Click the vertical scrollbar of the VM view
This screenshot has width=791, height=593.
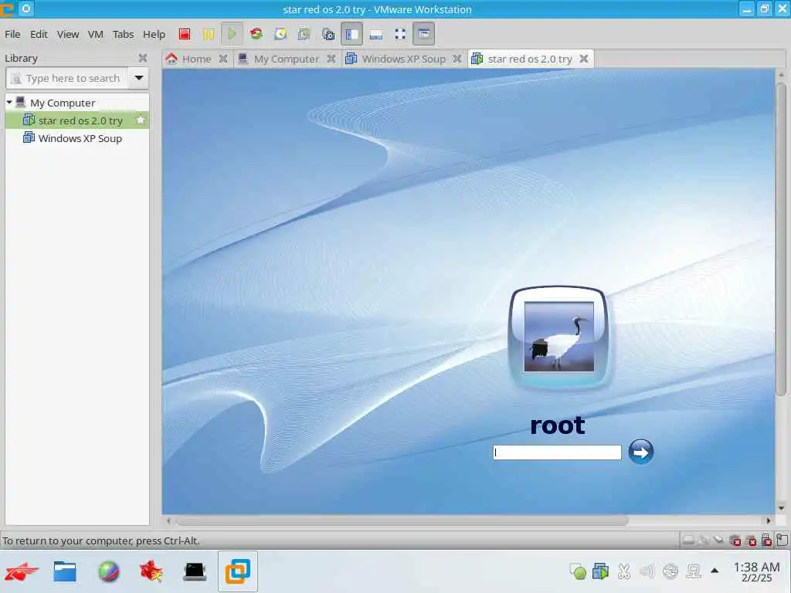(781, 239)
